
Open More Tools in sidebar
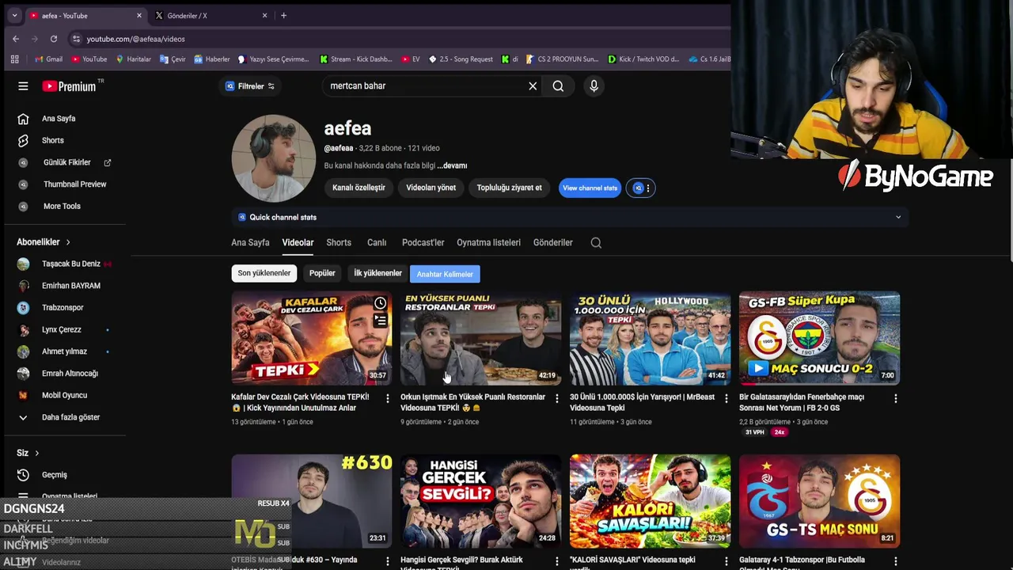[x=63, y=206]
